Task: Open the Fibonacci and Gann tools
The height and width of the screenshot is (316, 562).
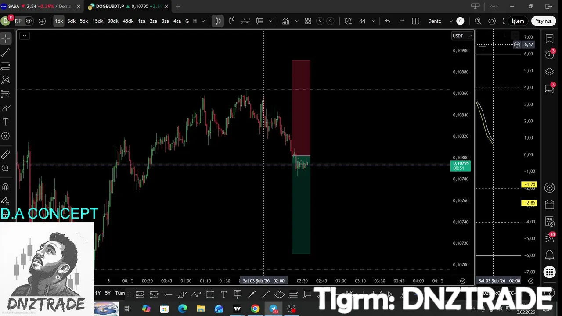Action: tap(6, 66)
